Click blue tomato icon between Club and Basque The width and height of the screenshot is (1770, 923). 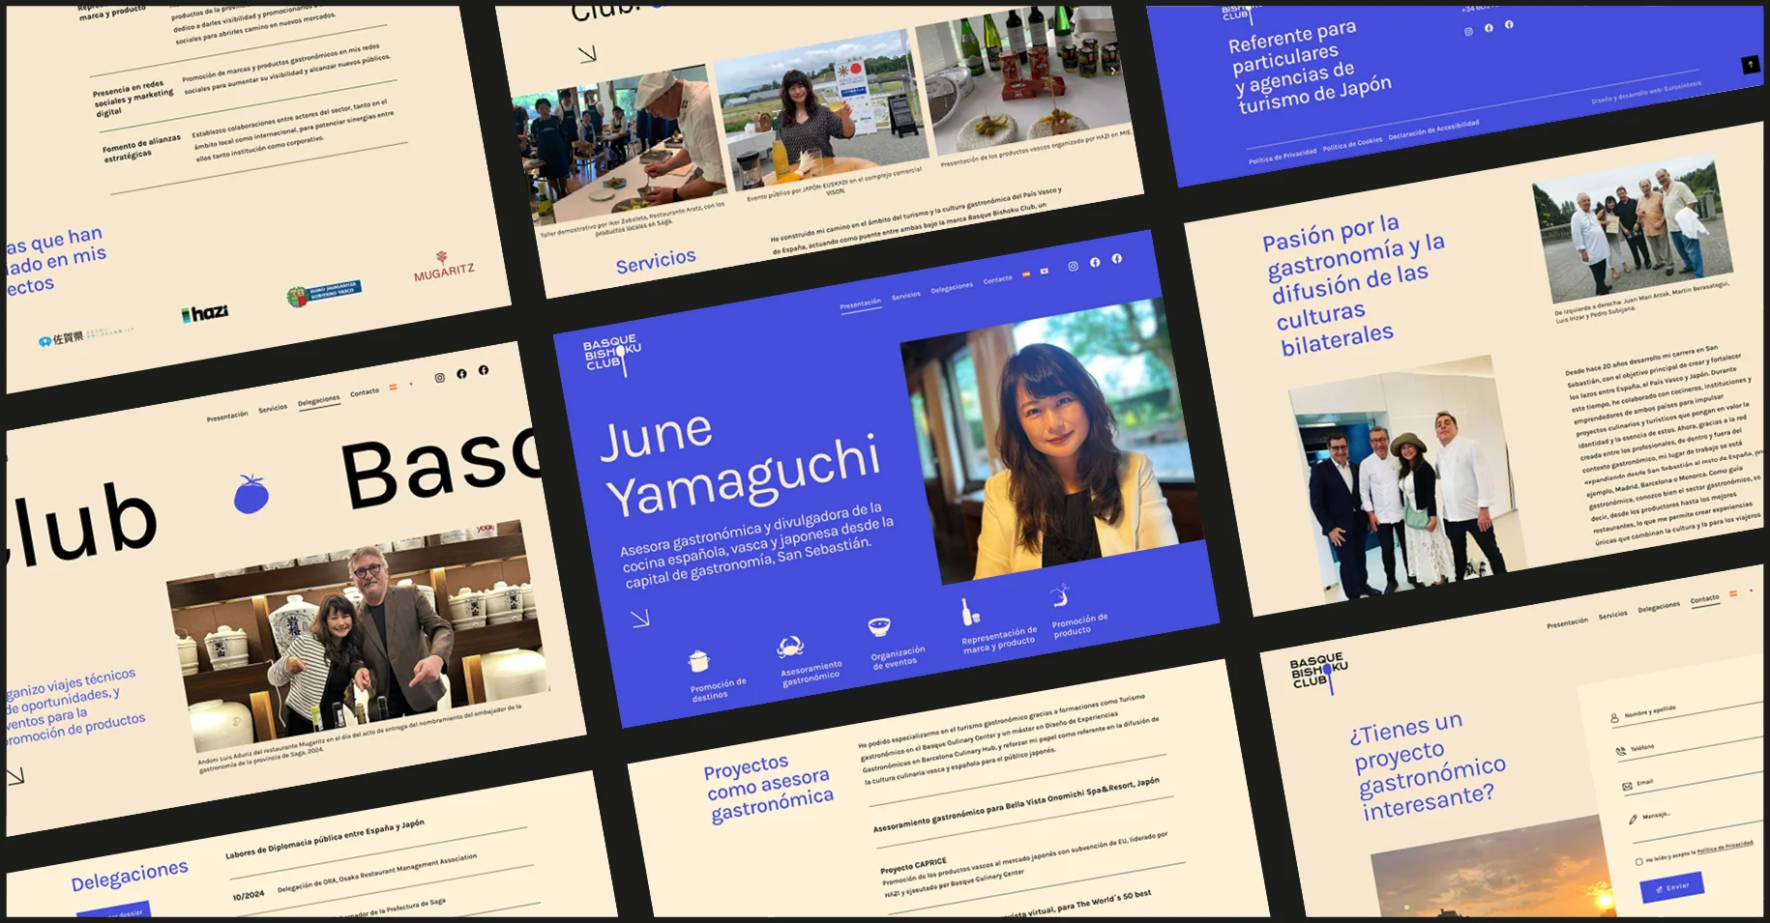coord(251,494)
